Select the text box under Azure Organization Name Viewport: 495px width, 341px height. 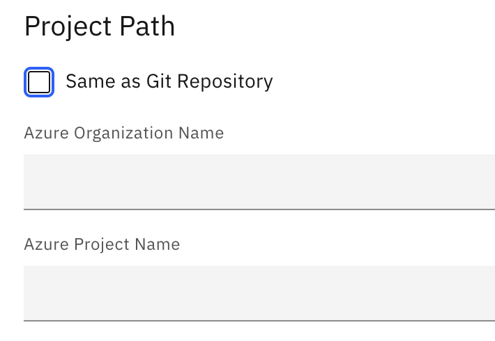(x=259, y=181)
